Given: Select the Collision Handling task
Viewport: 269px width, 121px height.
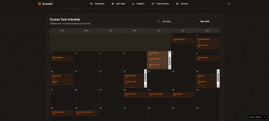Looking at the screenshot, I should click(62, 113).
